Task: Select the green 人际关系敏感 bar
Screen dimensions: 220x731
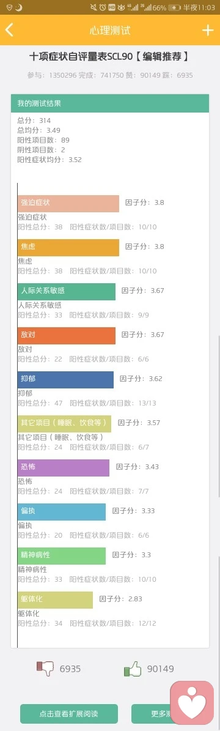Action: 66,291
